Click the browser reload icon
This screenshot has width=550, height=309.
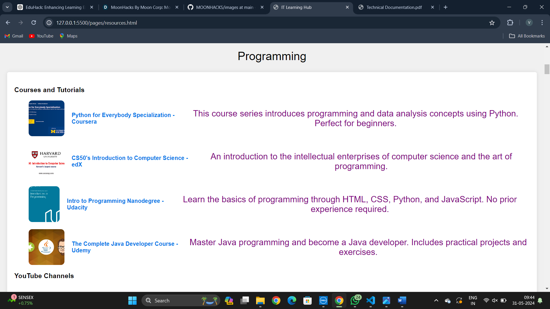point(34,23)
